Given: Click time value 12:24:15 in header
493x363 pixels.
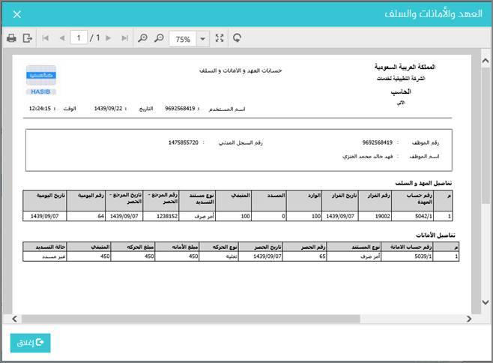Looking at the screenshot, I should point(40,109).
